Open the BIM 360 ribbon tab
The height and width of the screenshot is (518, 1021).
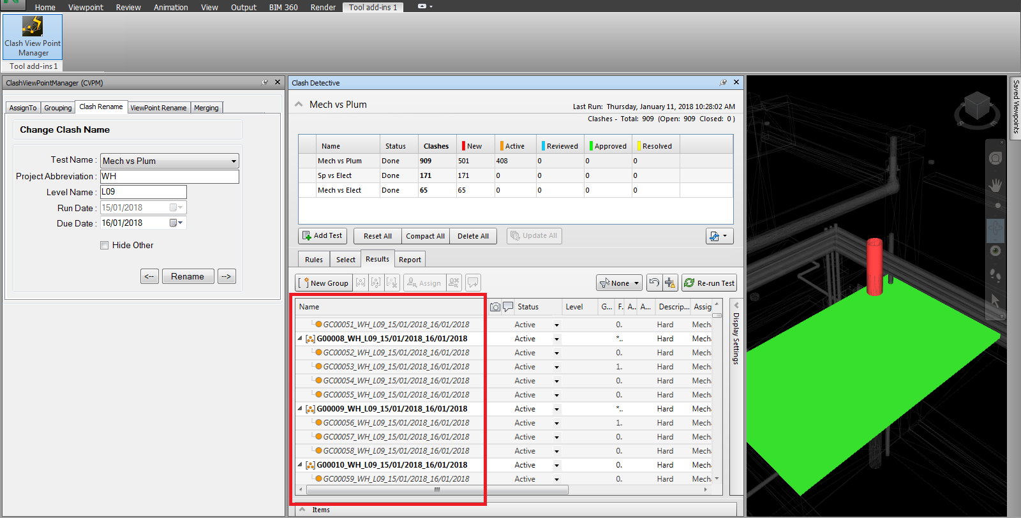[283, 7]
